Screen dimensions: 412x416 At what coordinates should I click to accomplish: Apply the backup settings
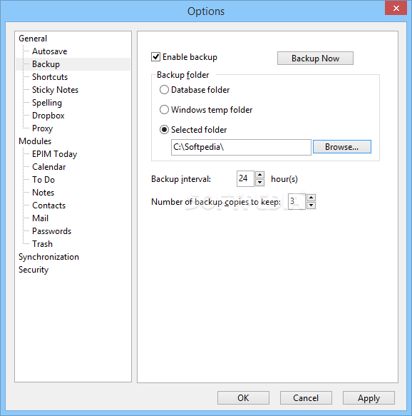(x=369, y=397)
